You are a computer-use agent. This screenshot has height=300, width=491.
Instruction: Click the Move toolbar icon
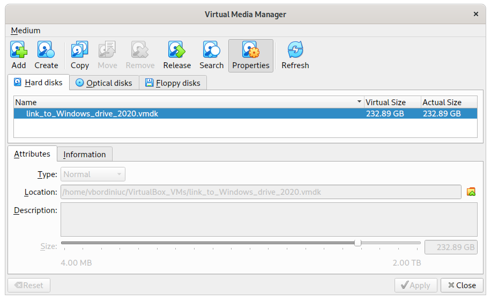coord(107,49)
